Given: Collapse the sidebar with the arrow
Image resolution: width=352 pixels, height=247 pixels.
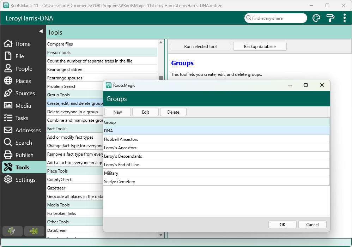Looking at the screenshot, I should [x=41, y=31].
